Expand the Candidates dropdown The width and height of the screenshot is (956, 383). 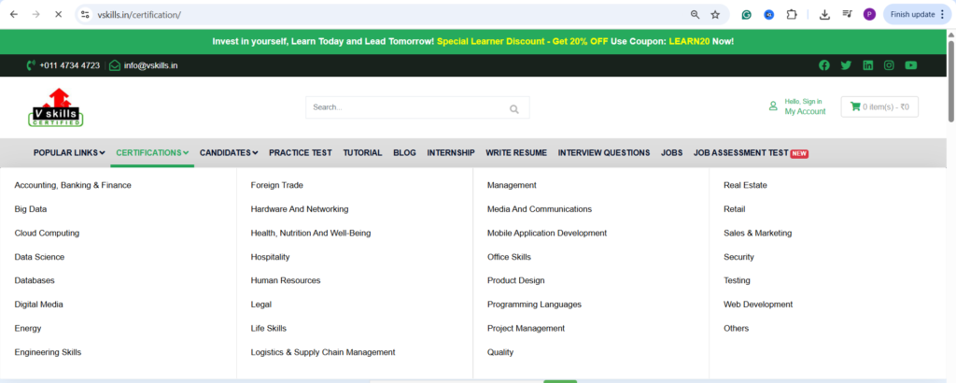pos(229,153)
